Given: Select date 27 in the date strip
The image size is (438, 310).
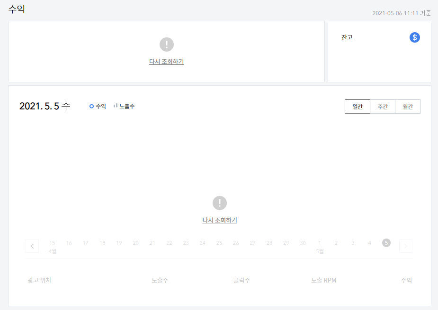Looking at the screenshot, I should [x=252, y=243].
